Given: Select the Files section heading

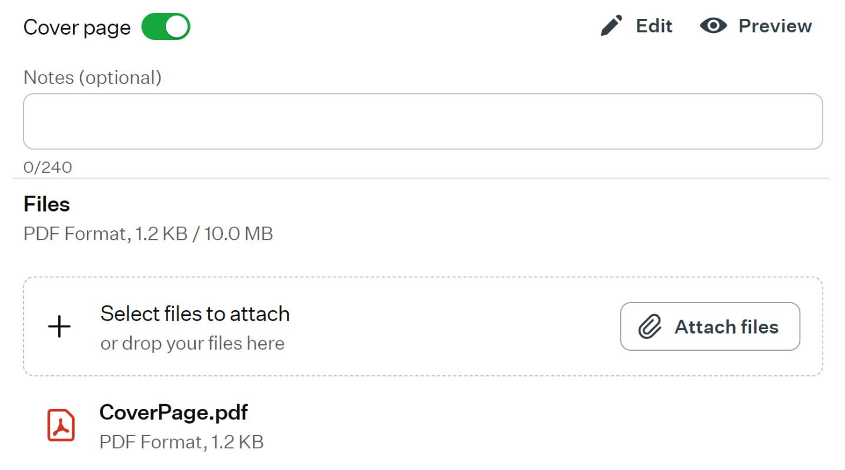Looking at the screenshot, I should (46, 204).
